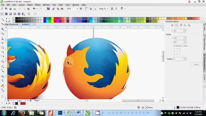
Task: Choose the No Fill property bar button
Action: click(x=2, y=14)
